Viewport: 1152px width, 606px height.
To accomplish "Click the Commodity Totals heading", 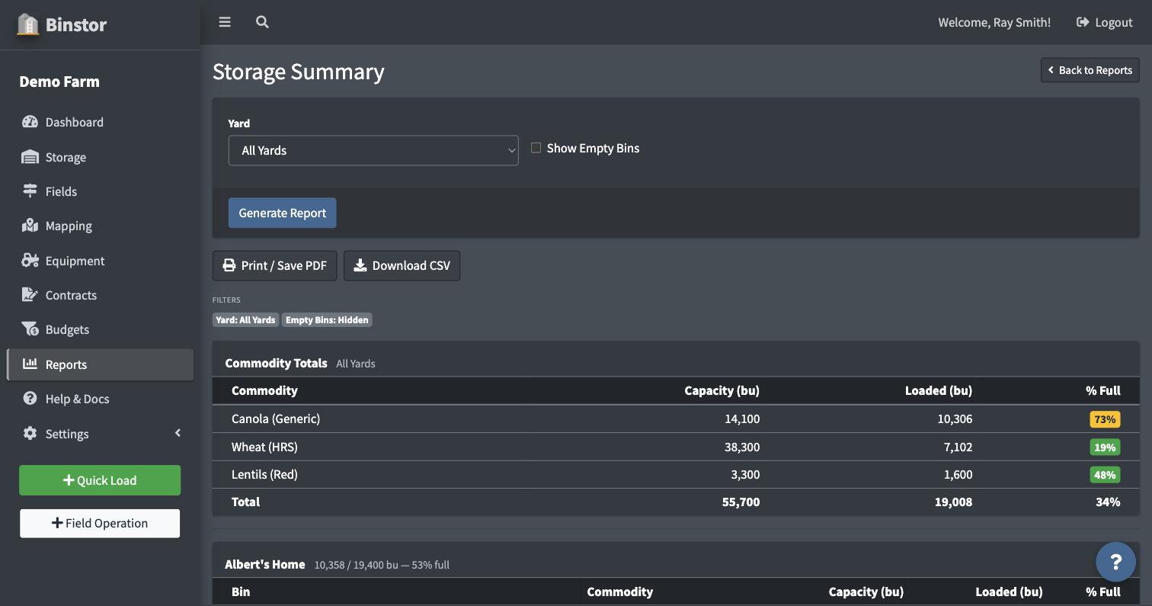I will coord(276,363).
